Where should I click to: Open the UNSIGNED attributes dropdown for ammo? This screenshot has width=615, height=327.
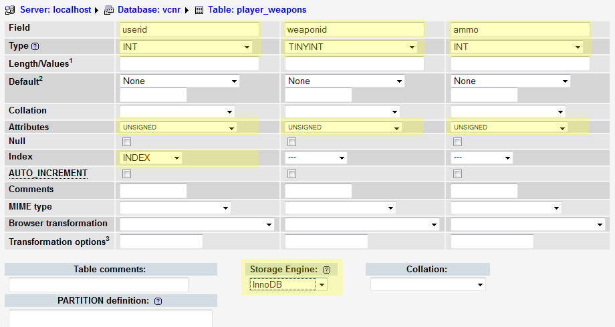509,127
